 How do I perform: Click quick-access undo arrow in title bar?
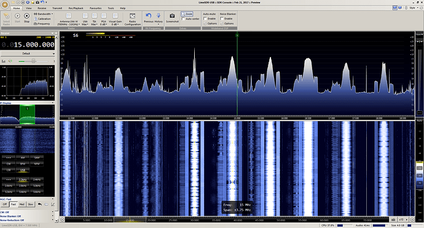[42, 2]
